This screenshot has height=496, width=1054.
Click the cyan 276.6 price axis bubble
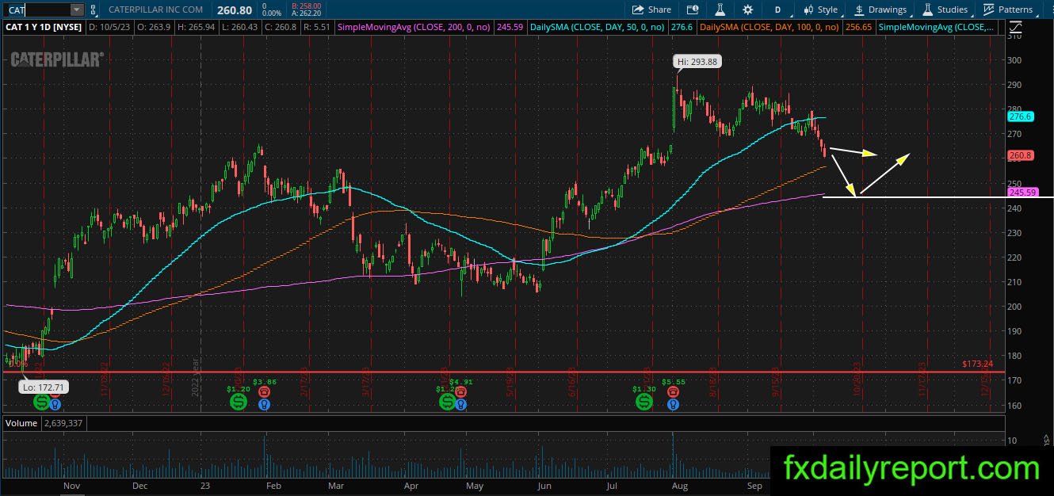(1020, 116)
